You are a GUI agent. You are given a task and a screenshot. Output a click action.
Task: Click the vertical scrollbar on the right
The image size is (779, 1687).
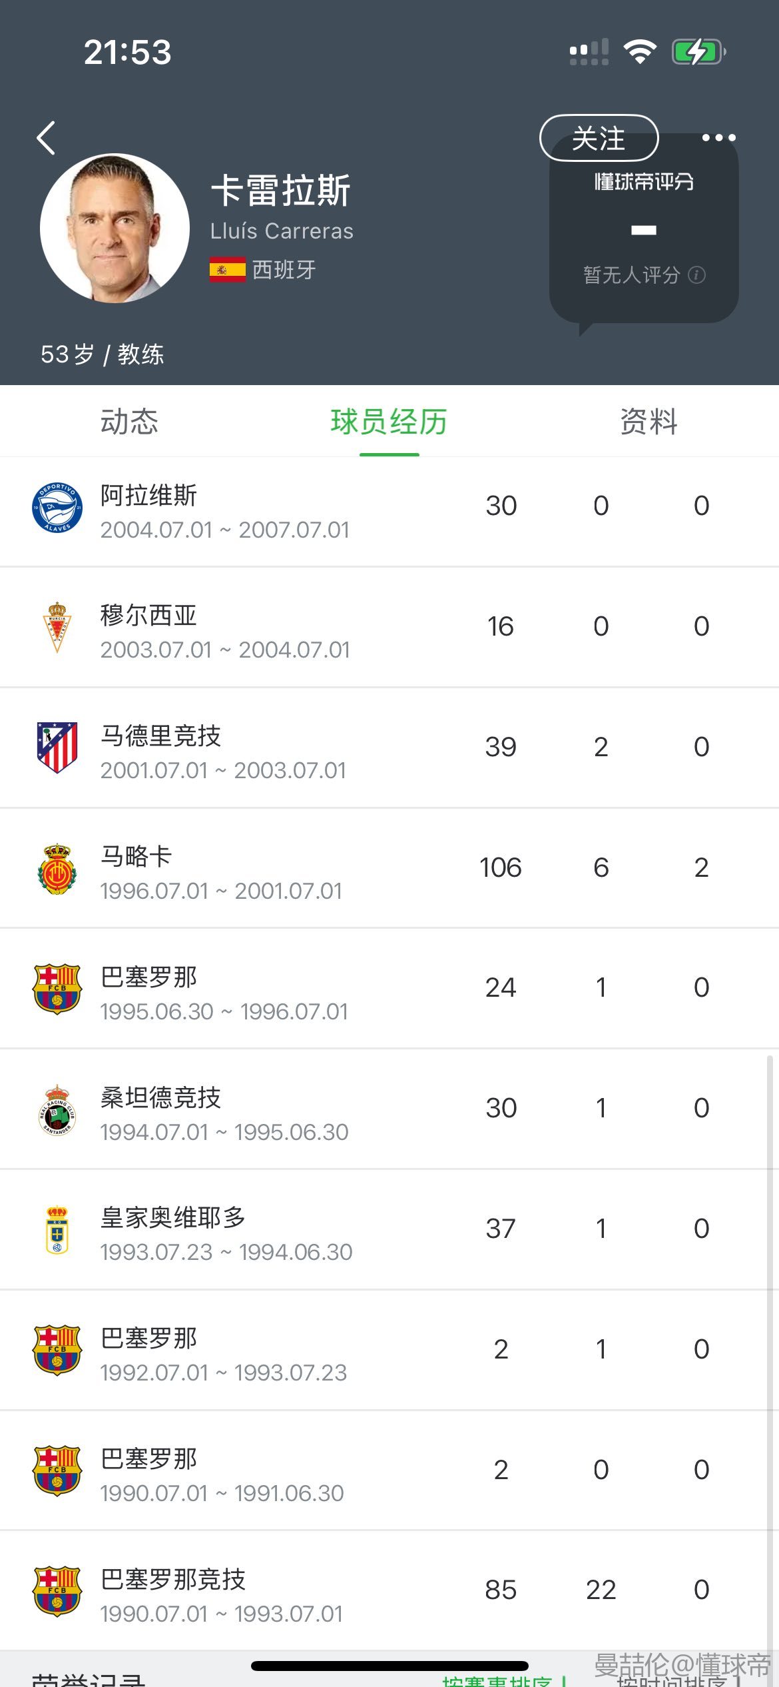770,1333
